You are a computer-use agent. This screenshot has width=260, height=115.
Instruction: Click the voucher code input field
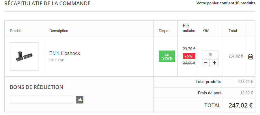tap(41, 100)
